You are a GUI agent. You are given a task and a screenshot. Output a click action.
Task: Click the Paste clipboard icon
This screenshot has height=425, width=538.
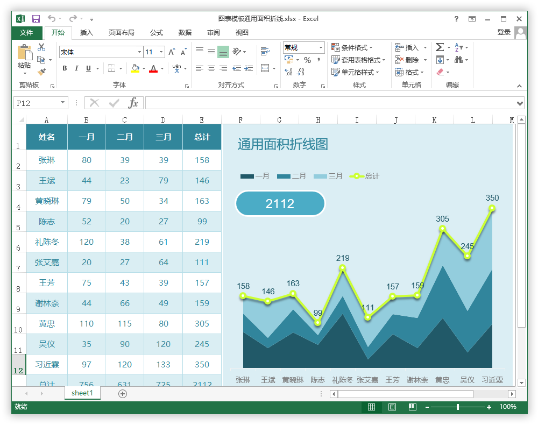click(x=25, y=53)
